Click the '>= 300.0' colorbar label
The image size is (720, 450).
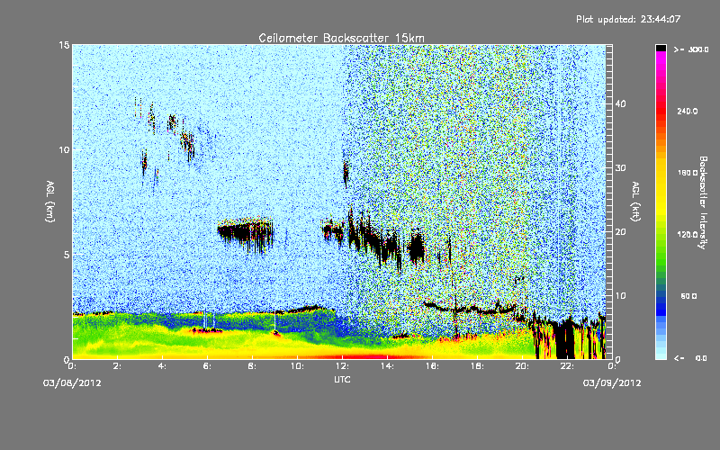click(x=691, y=49)
